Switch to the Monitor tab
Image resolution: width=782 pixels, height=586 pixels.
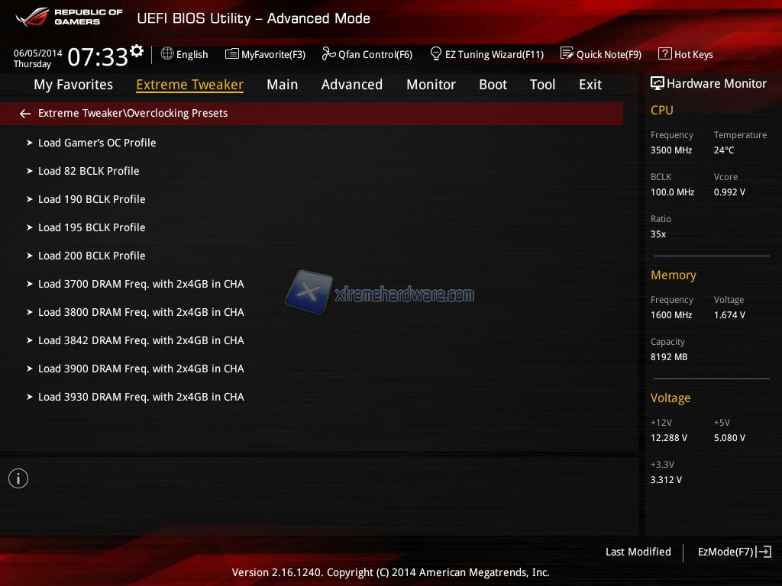[x=431, y=85]
